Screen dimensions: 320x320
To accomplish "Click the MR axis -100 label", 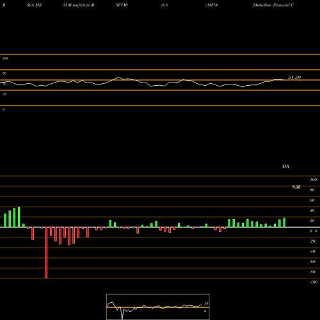I will (x=314, y=282).
